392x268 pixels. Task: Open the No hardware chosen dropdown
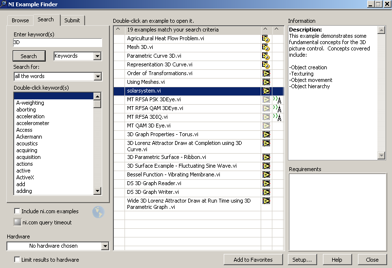click(105, 246)
